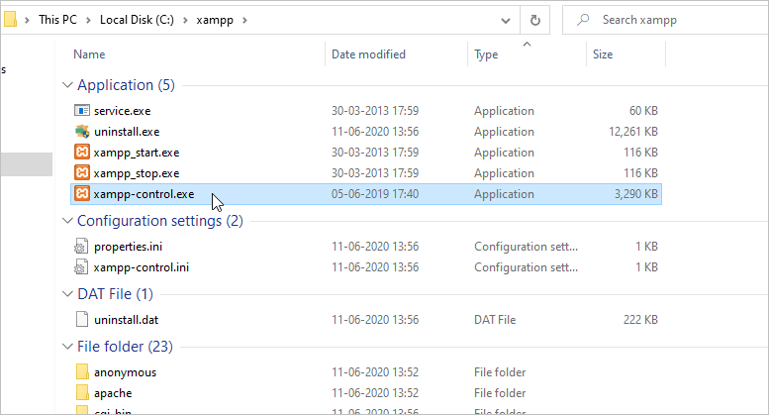Click the uninstall.dat blank file icon
The image size is (769, 415).
(82, 319)
